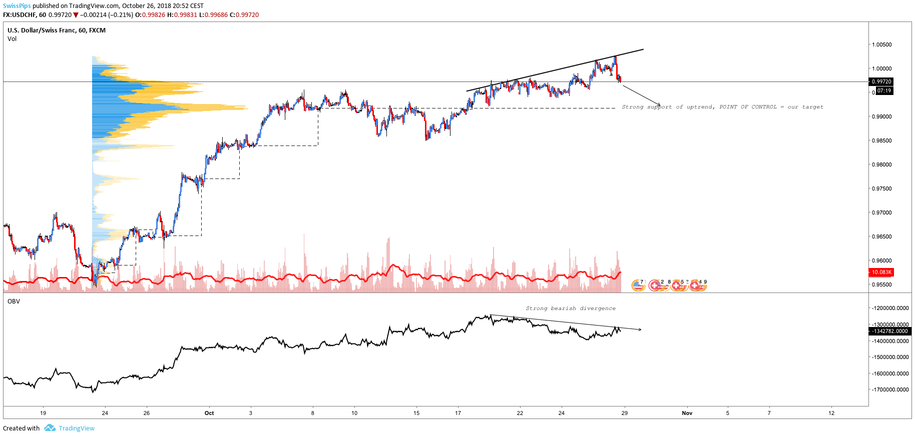Click the TradingView cloud logo icon
This screenshot has height=437, width=915.
(50, 428)
